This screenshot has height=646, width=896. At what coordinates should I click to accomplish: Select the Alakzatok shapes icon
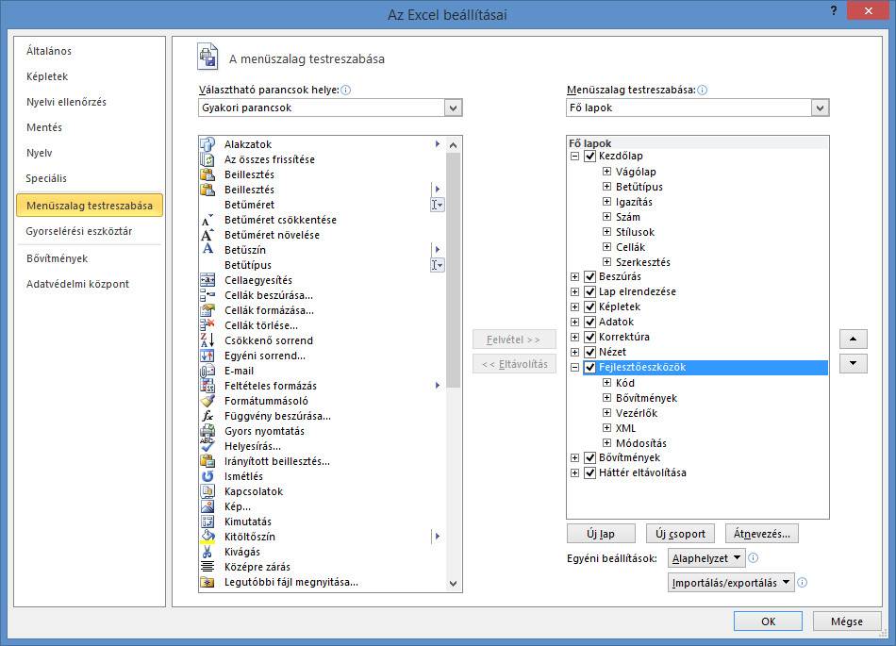click(207, 144)
